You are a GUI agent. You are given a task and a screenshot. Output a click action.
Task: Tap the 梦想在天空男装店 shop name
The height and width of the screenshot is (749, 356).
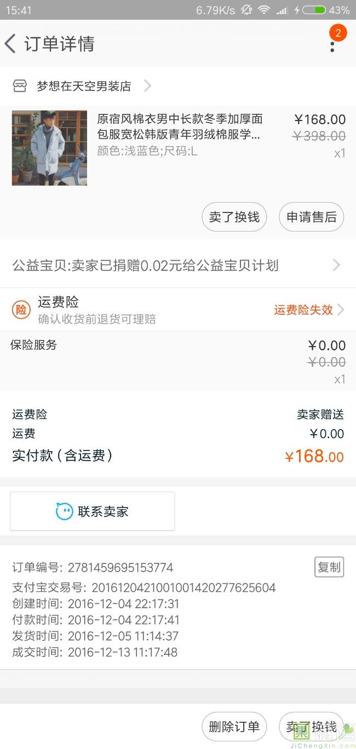tap(84, 86)
